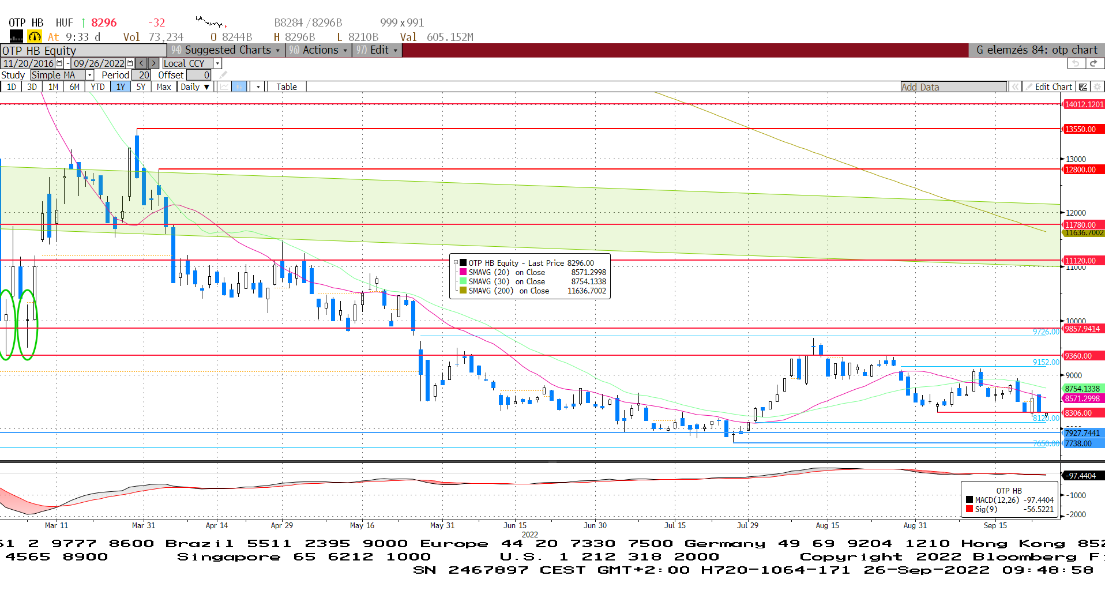Switch to candlestick chart type
This screenshot has width=1105, height=602.
pos(239,87)
